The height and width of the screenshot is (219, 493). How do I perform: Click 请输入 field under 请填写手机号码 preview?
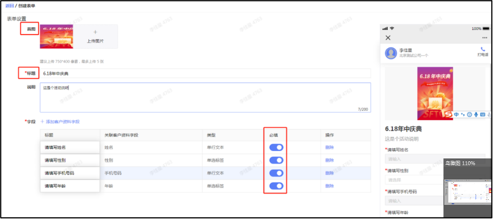[414, 200]
